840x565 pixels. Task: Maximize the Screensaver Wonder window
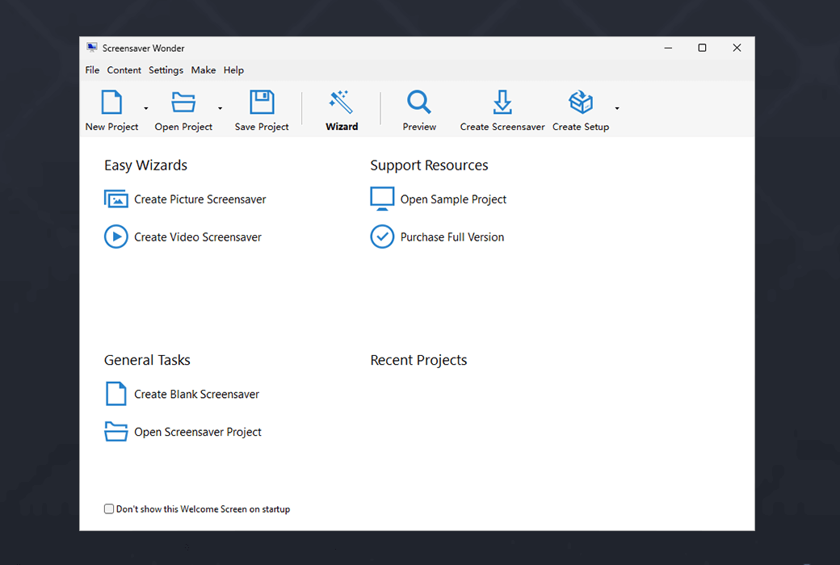click(702, 48)
